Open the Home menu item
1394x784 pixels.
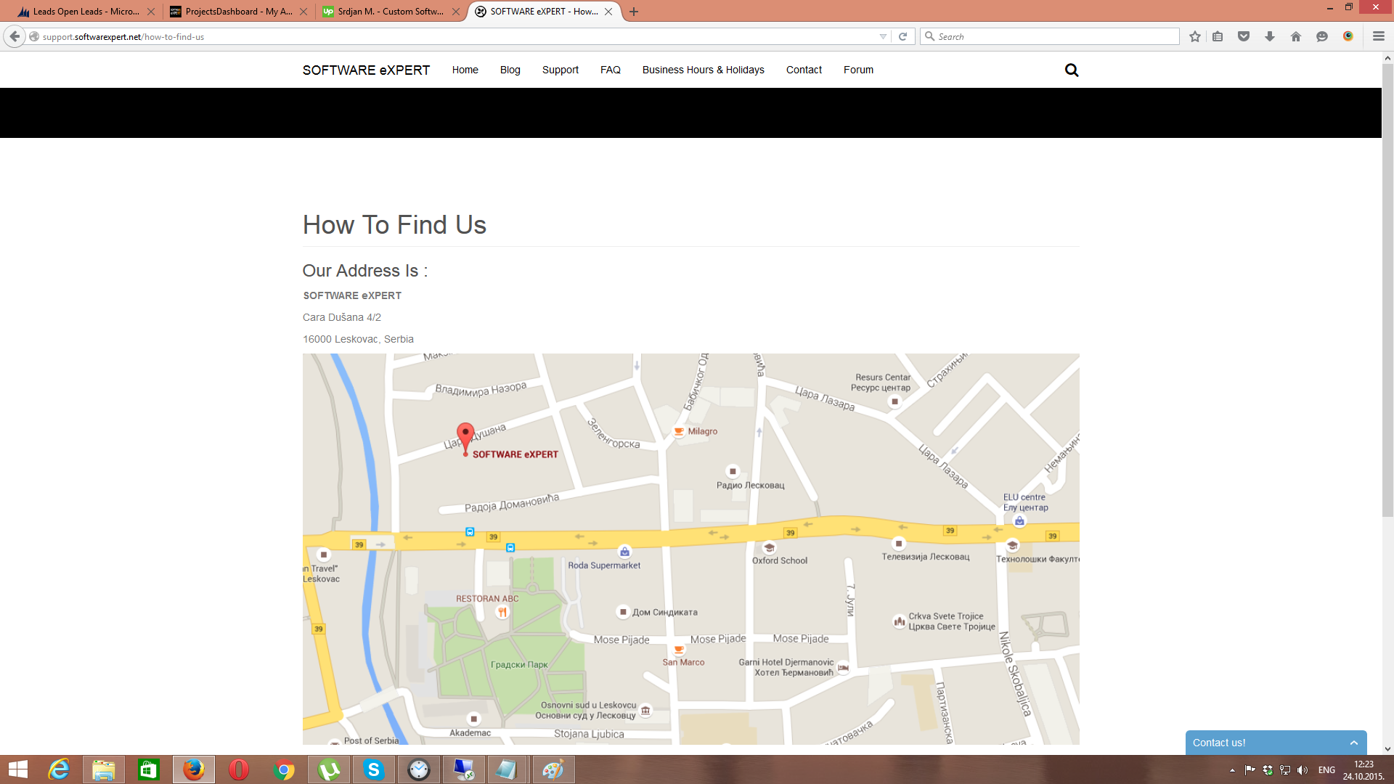pyautogui.click(x=465, y=70)
